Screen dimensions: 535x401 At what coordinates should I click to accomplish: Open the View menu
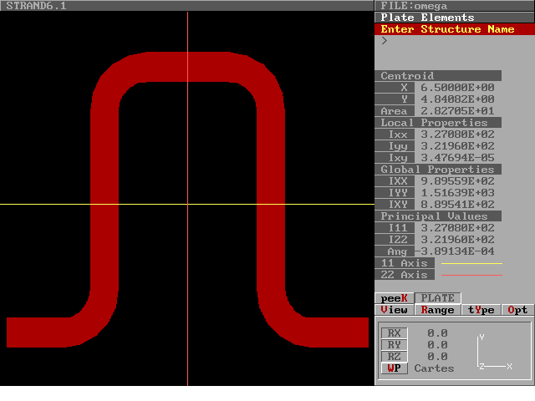tap(395, 310)
